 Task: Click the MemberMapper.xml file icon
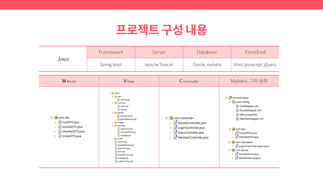(x=237, y=119)
